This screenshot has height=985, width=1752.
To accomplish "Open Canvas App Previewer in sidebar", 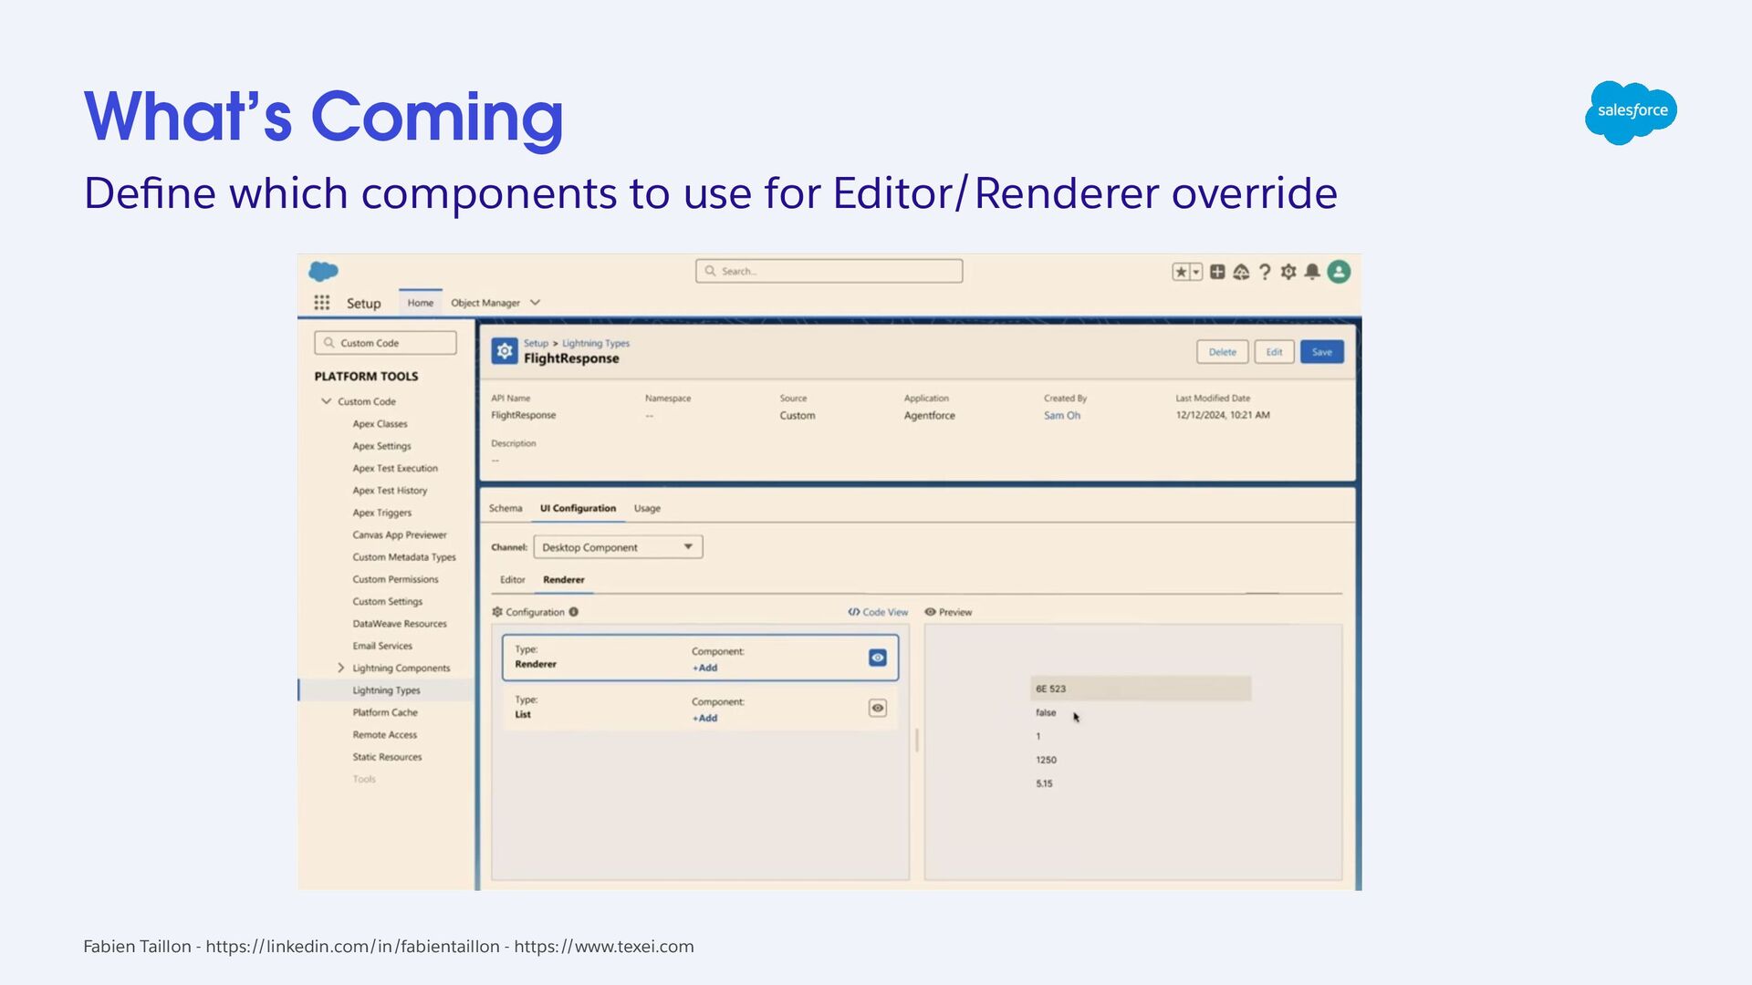I will [x=400, y=535].
